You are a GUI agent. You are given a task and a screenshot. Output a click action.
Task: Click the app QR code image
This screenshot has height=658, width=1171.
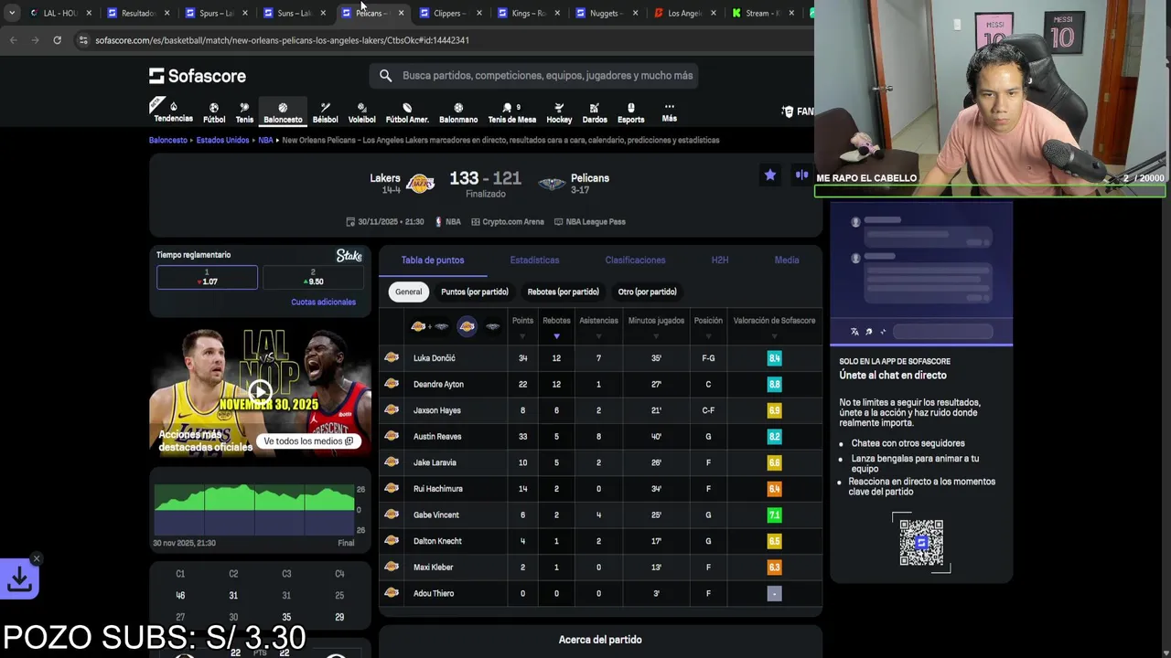(x=921, y=543)
